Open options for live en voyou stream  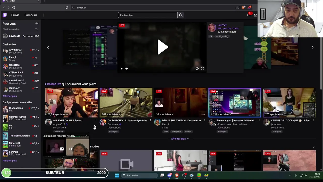tap(259, 121)
